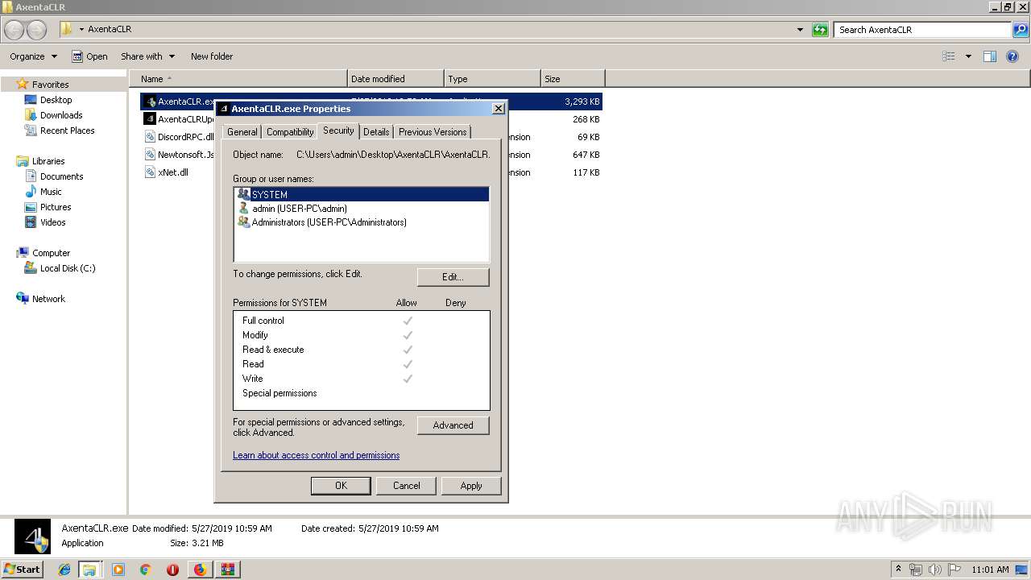Viewport: 1031px width, 580px height.
Task: Select admin (USER-PC\admin) user
Action: 362,209
